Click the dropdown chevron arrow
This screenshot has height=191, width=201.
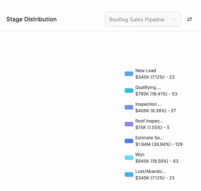(x=174, y=19)
